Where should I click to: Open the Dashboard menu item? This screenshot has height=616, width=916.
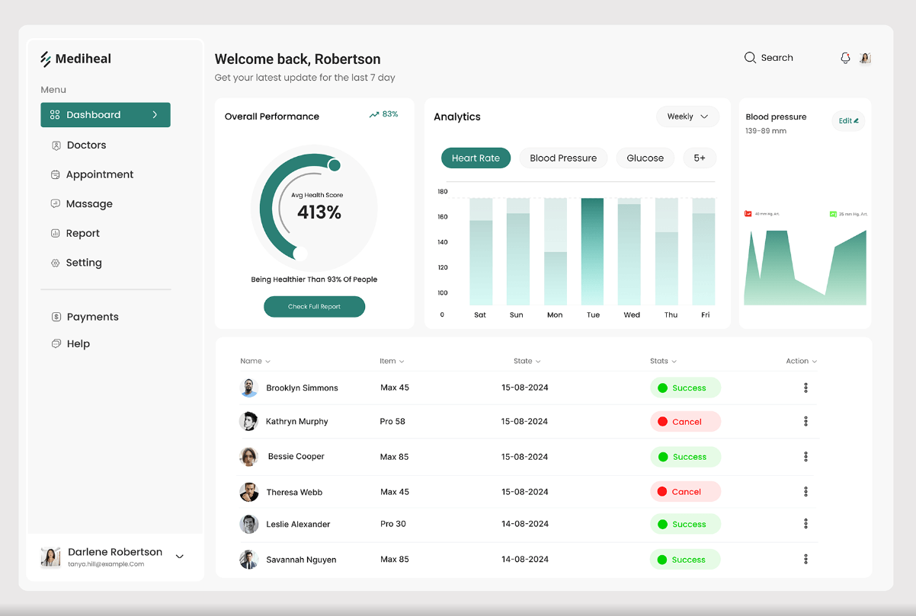(x=105, y=115)
